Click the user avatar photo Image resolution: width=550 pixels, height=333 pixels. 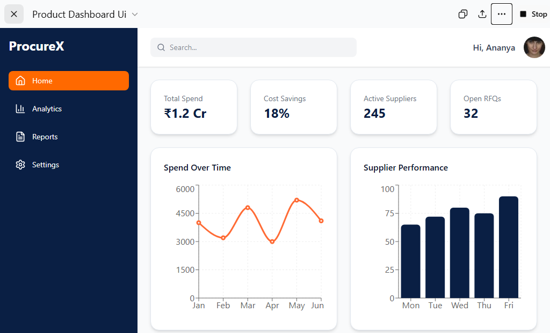coord(534,47)
